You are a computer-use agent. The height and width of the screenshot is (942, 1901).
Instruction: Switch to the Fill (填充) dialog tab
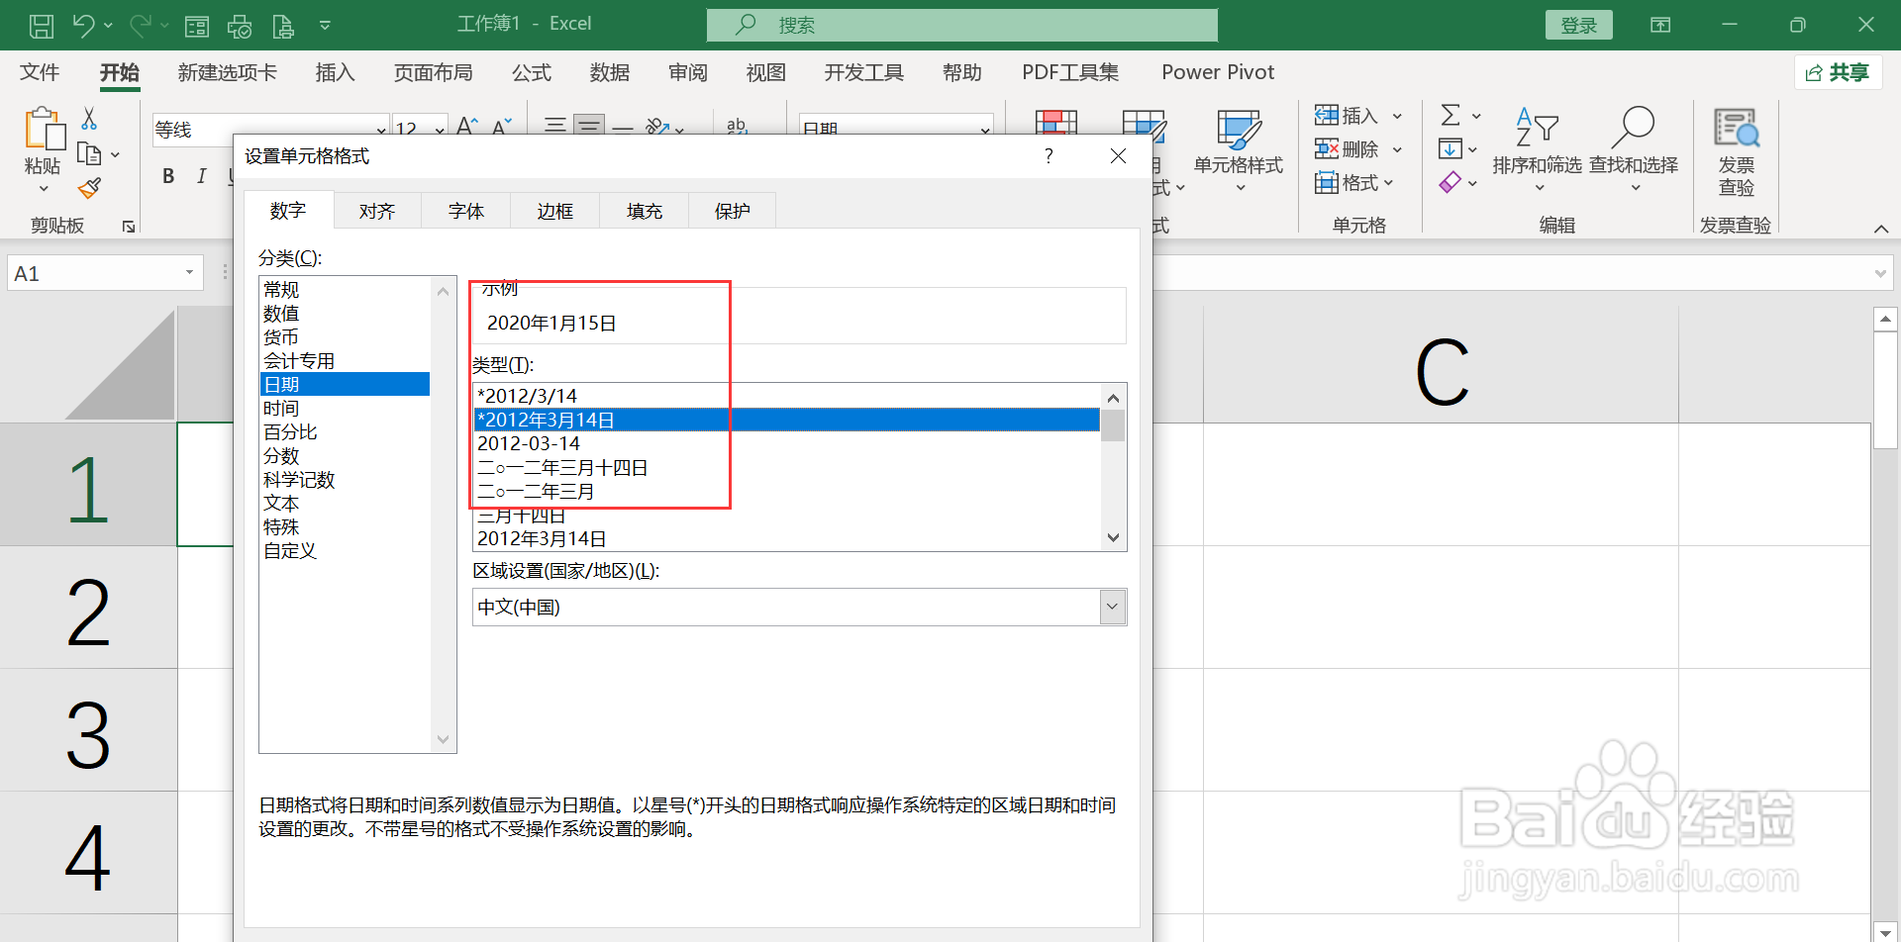pos(645,211)
